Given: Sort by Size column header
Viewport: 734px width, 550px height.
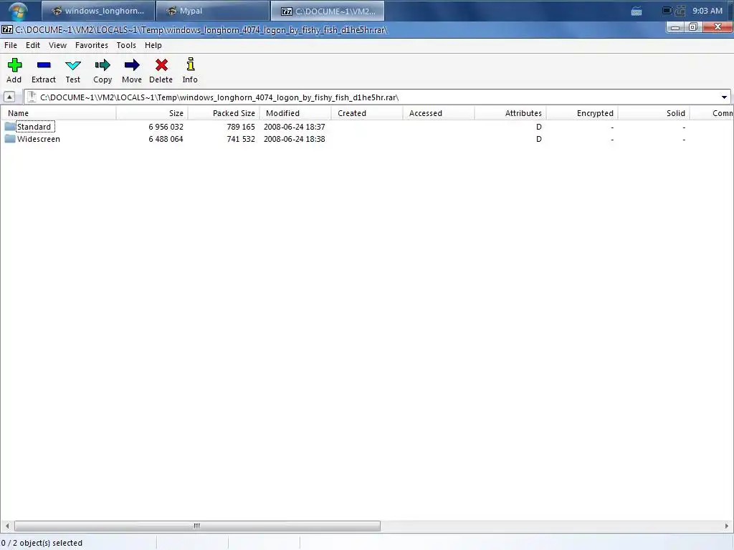Looking at the screenshot, I should coord(152,113).
